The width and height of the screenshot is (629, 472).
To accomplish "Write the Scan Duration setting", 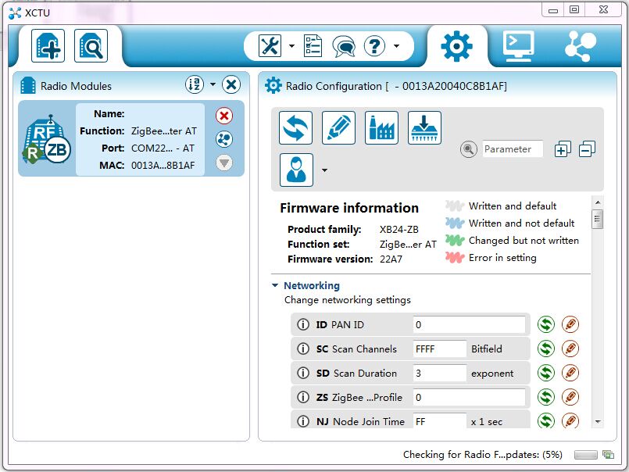I will point(570,373).
